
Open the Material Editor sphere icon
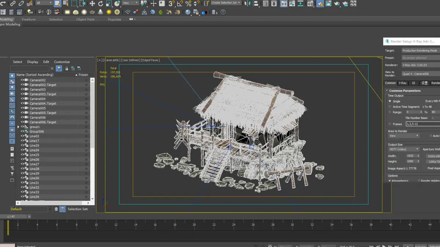310,4
